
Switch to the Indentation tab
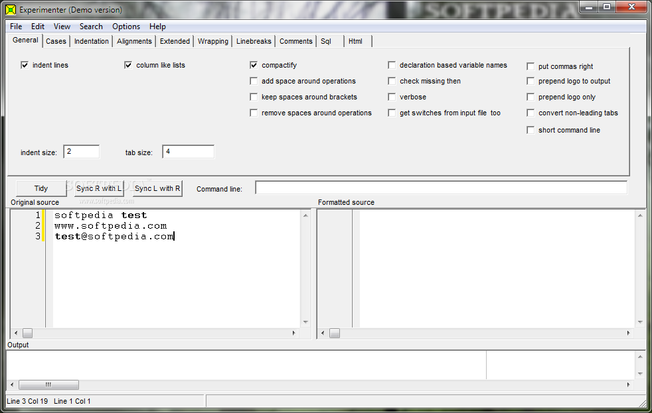point(92,41)
